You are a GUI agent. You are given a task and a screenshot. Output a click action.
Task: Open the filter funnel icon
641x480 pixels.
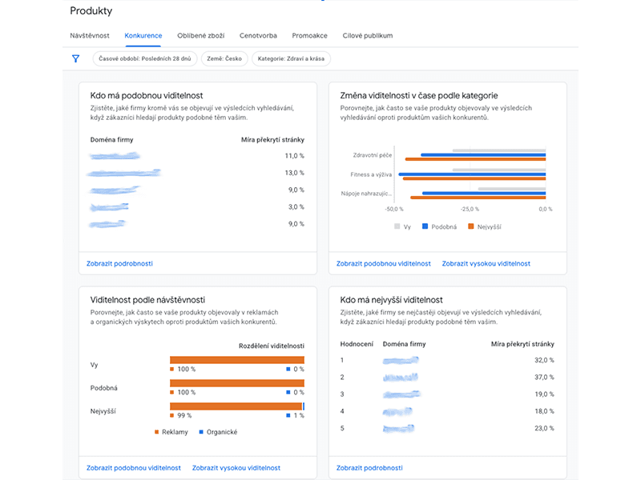[75, 58]
